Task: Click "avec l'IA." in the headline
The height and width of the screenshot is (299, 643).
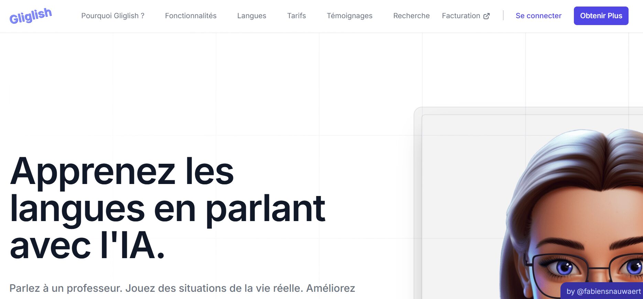Action: point(88,245)
